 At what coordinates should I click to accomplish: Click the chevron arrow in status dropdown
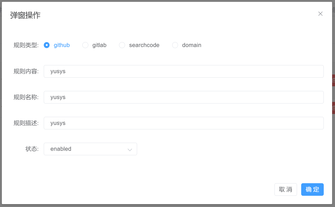point(129,149)
